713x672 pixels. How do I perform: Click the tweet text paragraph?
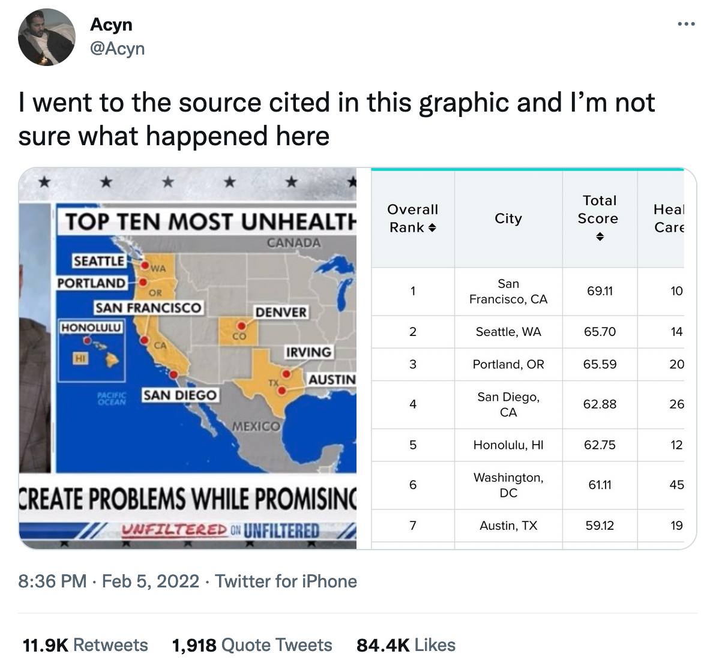(336, 119)
